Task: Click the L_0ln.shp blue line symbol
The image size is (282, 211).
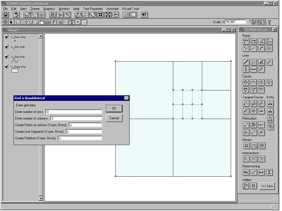Action: point(15,51)
